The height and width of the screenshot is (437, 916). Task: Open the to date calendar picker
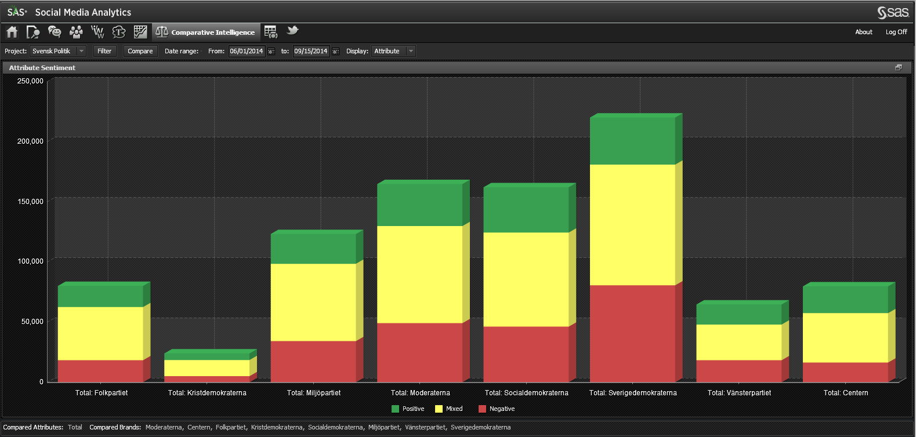335,52
